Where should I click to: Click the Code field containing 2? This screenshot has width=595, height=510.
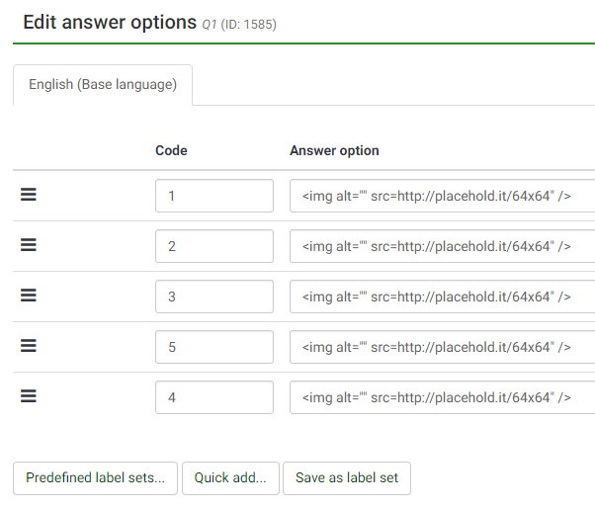213,246
